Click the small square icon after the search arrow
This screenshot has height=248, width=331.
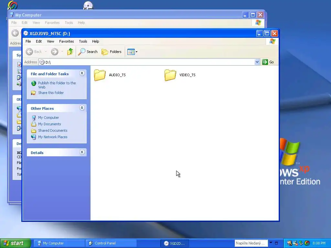coord(276,243)
